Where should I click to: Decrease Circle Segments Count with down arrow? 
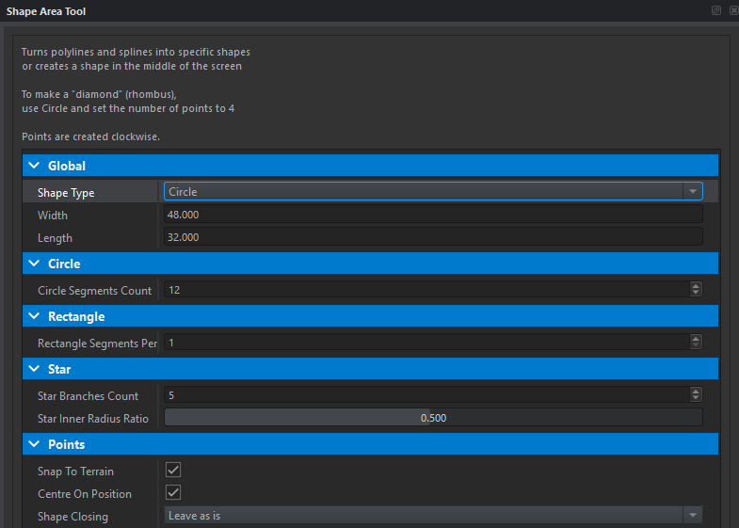(696, 294)
